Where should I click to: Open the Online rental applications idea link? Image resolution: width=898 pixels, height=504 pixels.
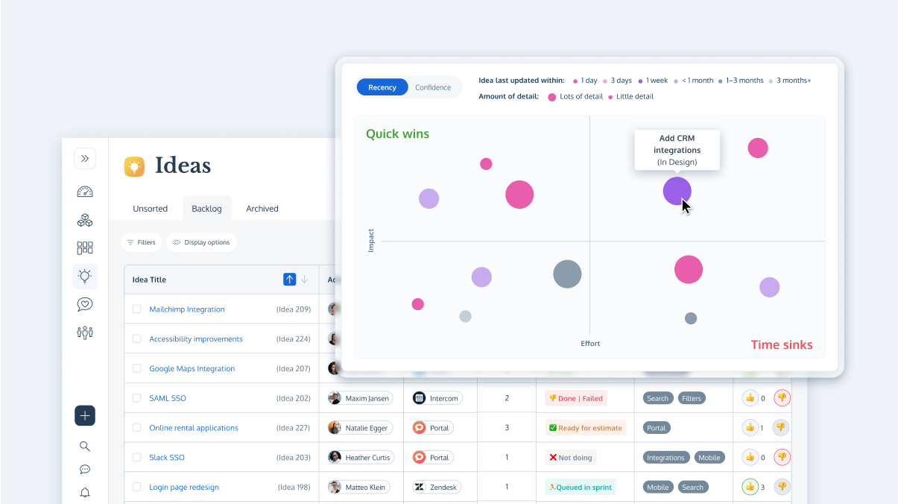[194, 428]
